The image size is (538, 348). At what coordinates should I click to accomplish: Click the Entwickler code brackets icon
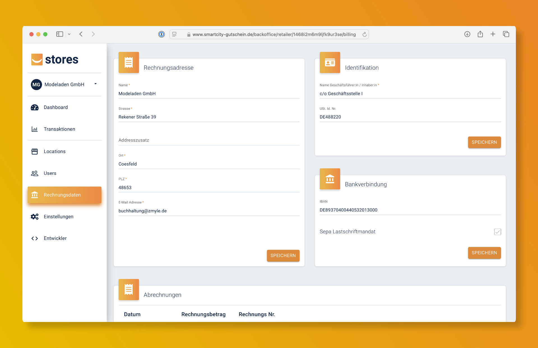(x=34, y=238)
